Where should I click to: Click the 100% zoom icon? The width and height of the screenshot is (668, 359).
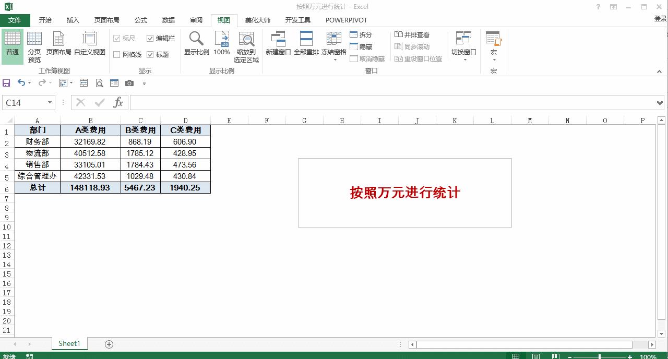tap(221, 41)
